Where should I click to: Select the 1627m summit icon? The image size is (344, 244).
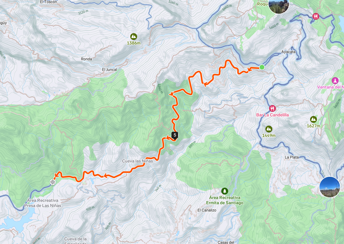coord(313,119)
